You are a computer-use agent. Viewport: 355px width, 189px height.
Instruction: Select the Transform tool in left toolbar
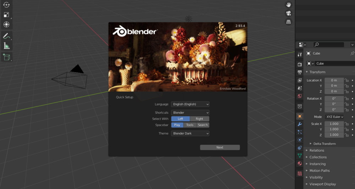[6, 25]
